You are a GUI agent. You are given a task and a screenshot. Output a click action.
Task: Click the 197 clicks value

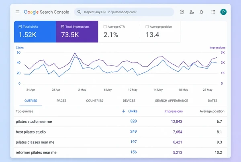click(133, 142)
